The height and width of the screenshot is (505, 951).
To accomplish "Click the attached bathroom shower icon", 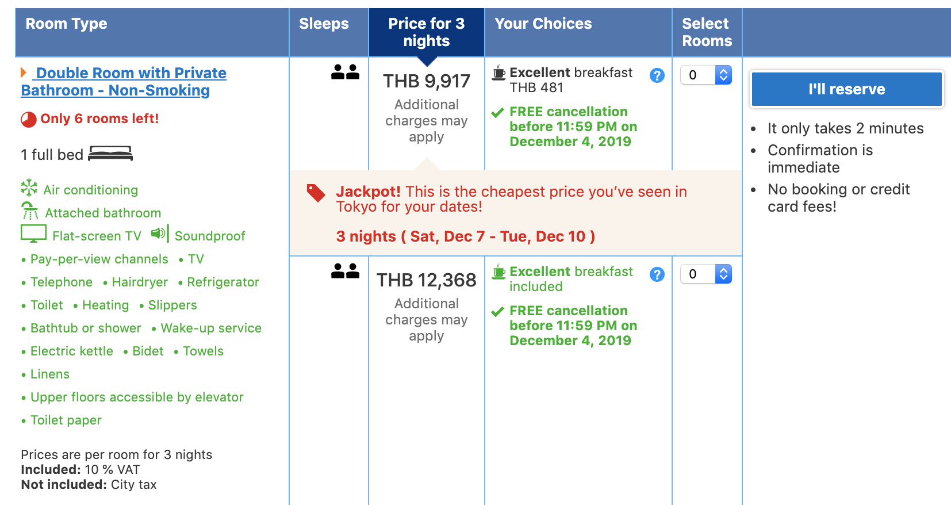I will (29, 211).
